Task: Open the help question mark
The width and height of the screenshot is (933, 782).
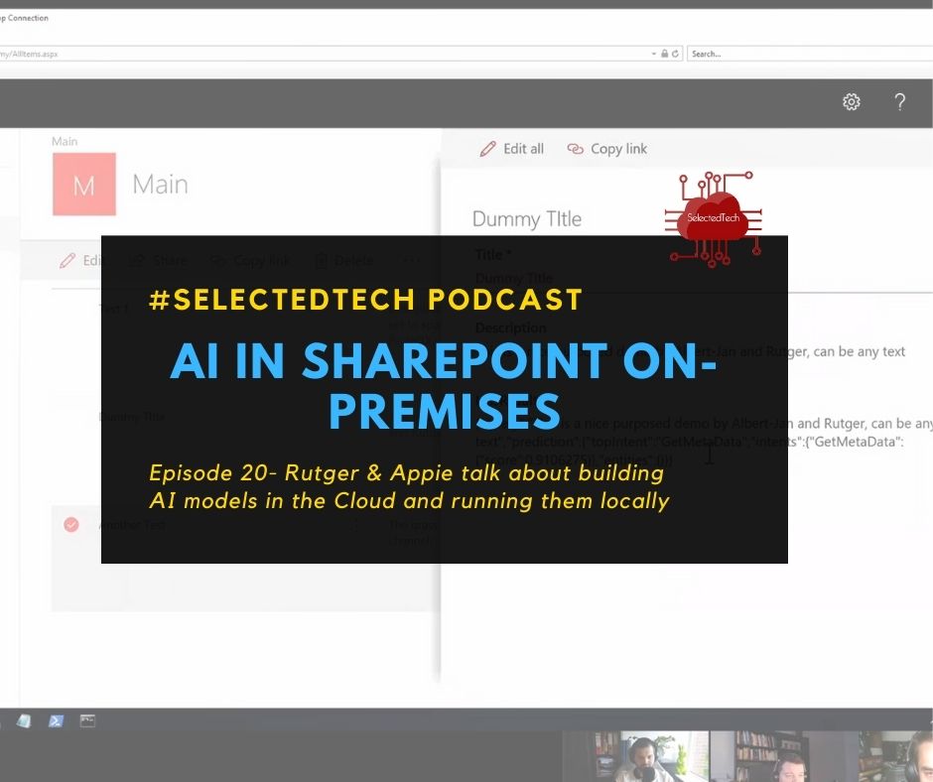Action: tap(899, 102)
